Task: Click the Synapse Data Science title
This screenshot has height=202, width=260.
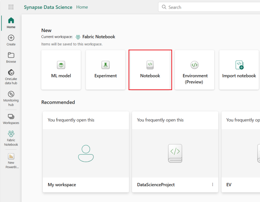Action: [x=48, y=7]
